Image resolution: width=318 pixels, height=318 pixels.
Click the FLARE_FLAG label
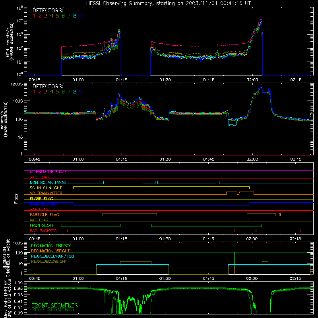(41, 198)
